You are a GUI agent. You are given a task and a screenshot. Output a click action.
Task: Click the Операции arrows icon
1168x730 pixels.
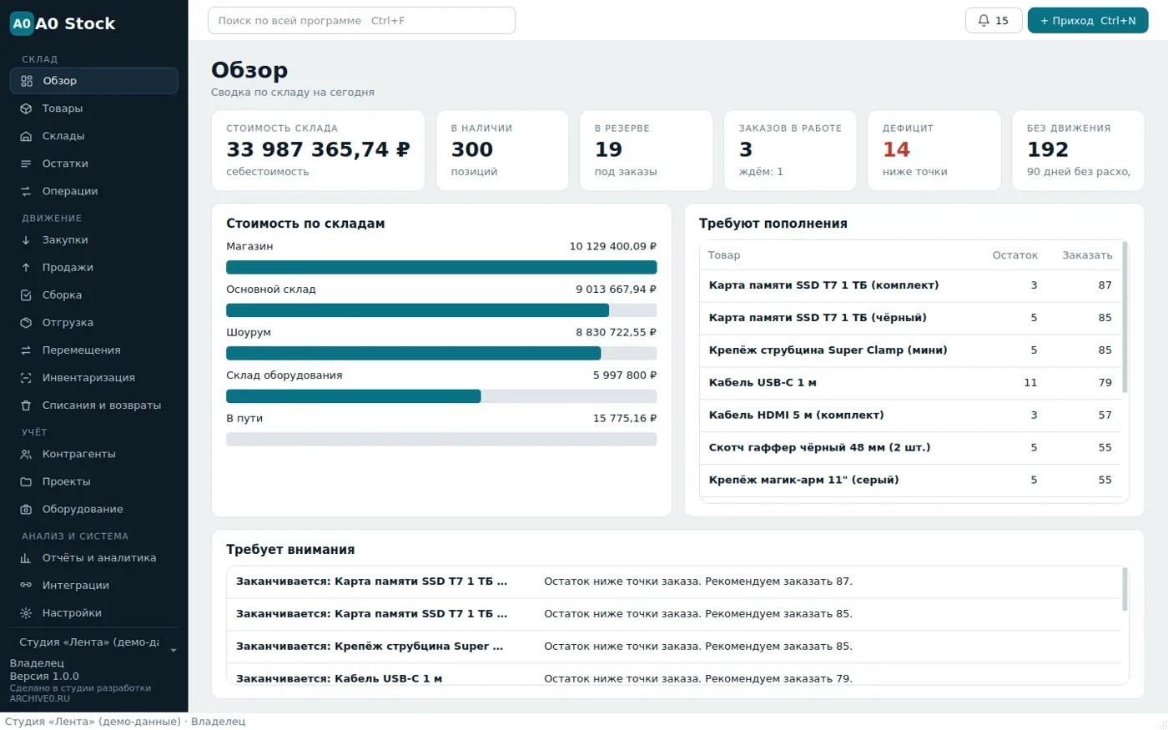(26, 191)
